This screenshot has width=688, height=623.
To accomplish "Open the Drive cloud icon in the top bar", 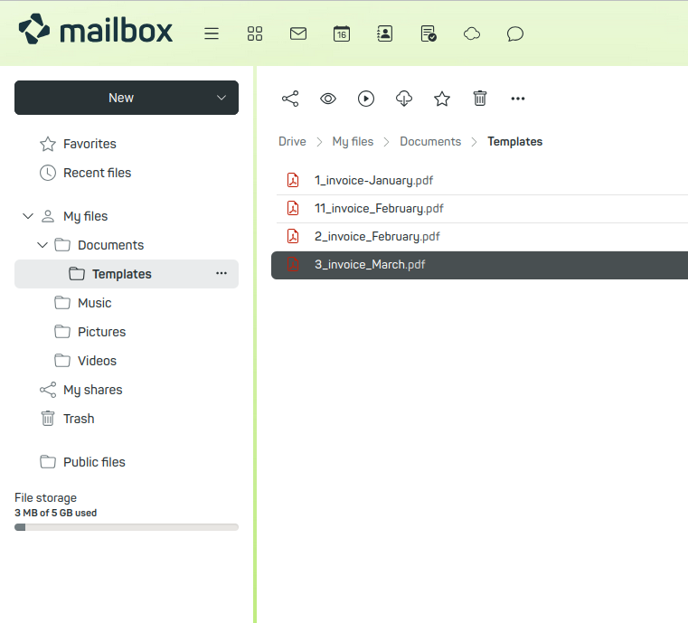I will [x=472, y=33].
